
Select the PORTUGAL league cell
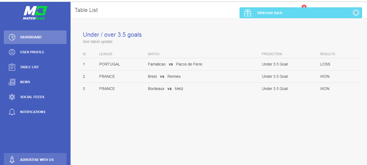(110, 64)
